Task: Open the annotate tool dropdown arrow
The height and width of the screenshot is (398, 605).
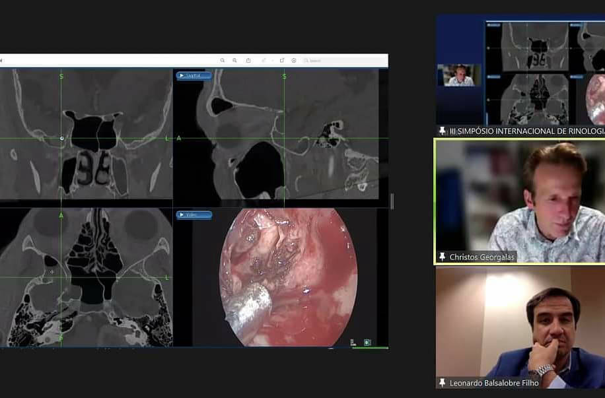Action: (271, 61)
